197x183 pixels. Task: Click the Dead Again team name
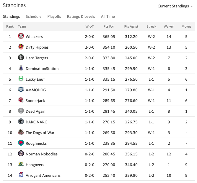click(35, 112)
